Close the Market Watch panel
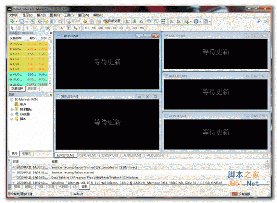The image size is (277, 203). tap(51, 33)
